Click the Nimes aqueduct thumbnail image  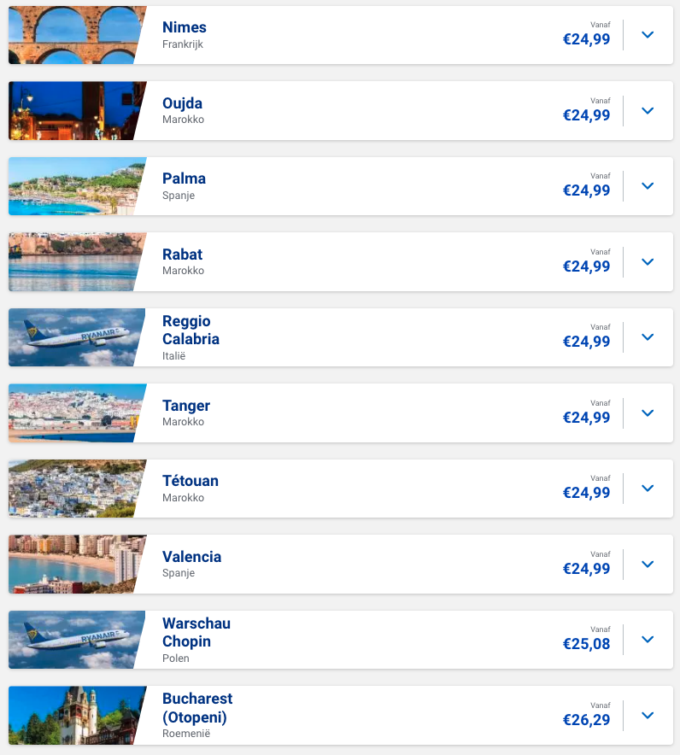coord(77,35)
